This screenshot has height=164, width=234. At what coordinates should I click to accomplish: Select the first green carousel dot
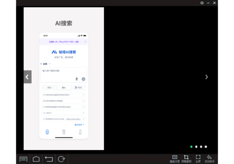click(191, 147)
